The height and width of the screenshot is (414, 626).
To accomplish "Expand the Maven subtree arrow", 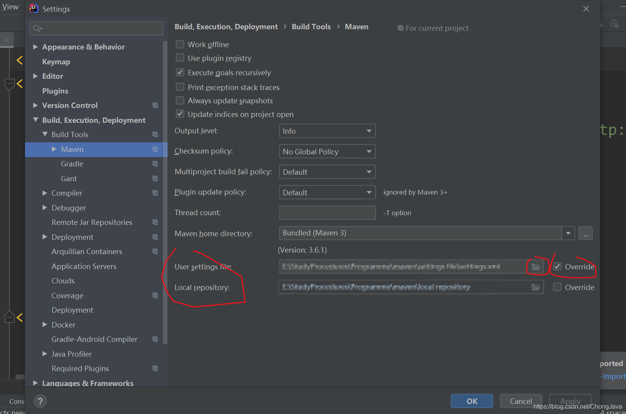I will click(x=54, y=149).
